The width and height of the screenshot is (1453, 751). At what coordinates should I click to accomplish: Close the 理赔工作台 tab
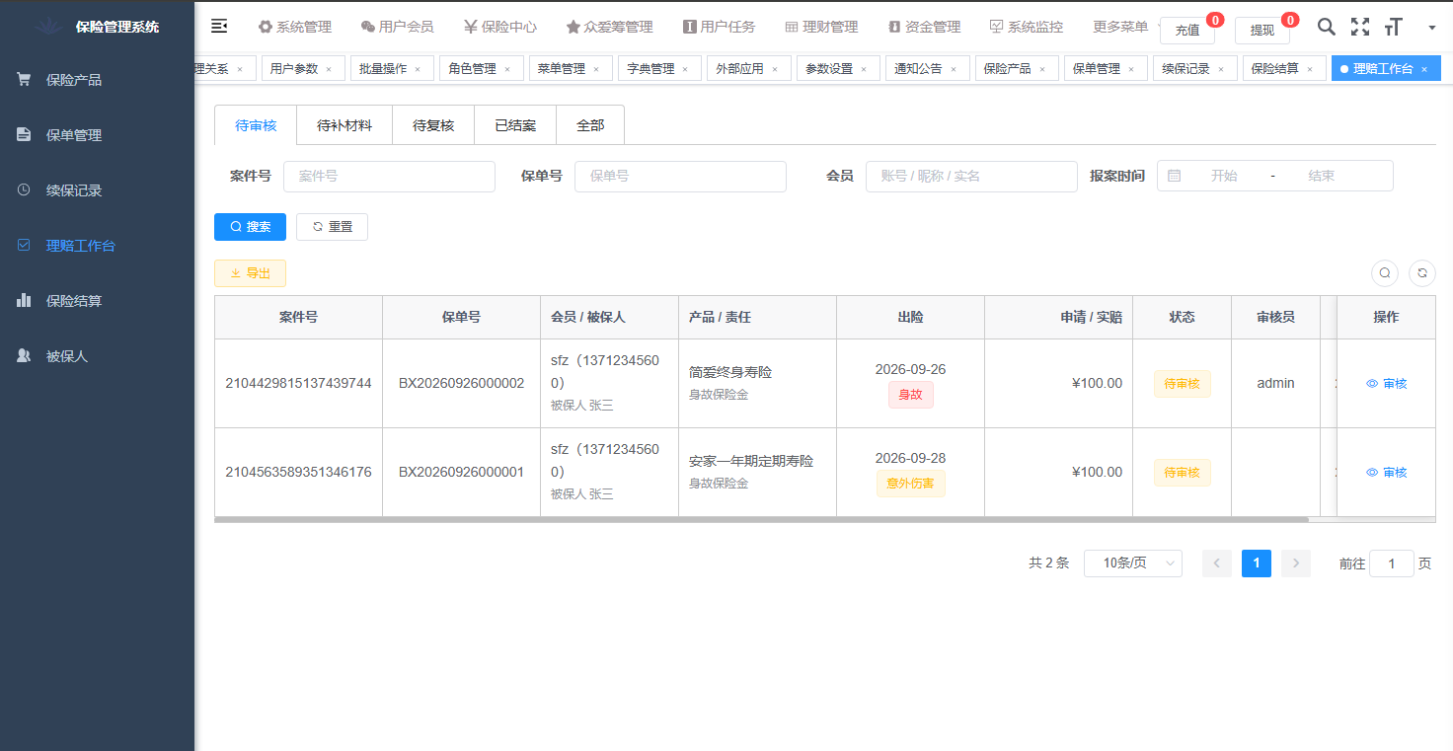(x=1424, y=69)
